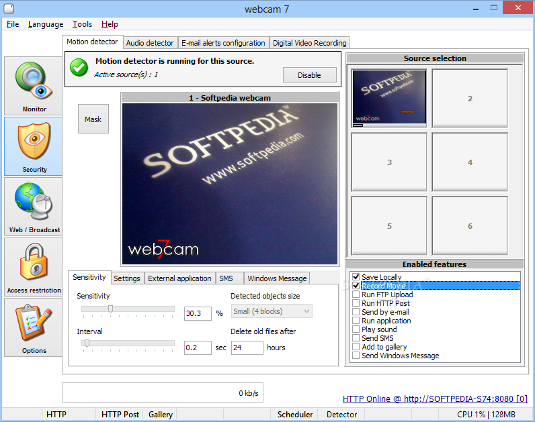This screenshot has height=422, width=535.
Task: Open the File menu
Action: pos(13,24)
